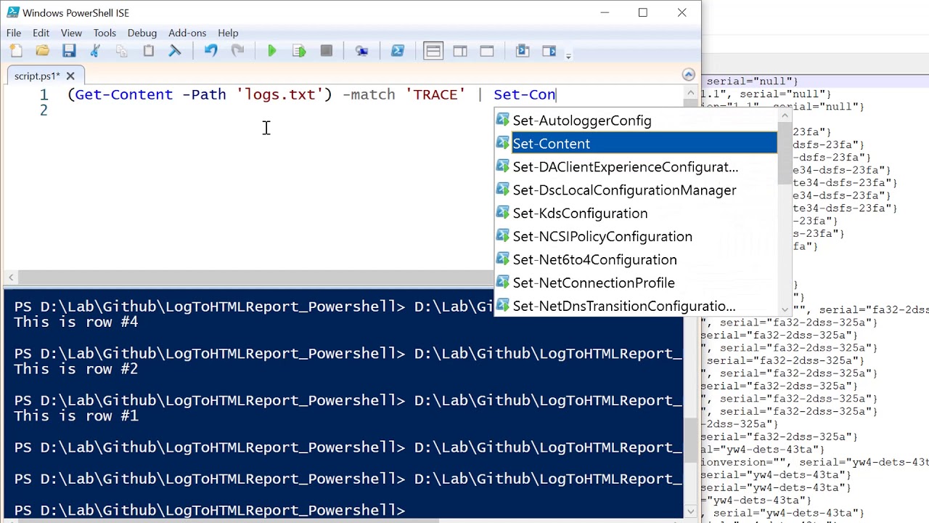Viewport: 929px width, 523px height.
Task: Open a script using the folder icon
Action: (x=43, y=51)
